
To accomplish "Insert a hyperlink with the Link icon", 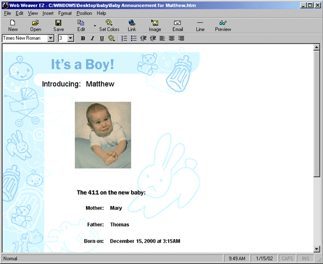I will point(132,25).
